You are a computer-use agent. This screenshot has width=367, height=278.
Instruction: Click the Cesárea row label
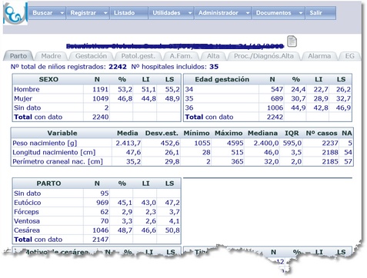point(27,230)
